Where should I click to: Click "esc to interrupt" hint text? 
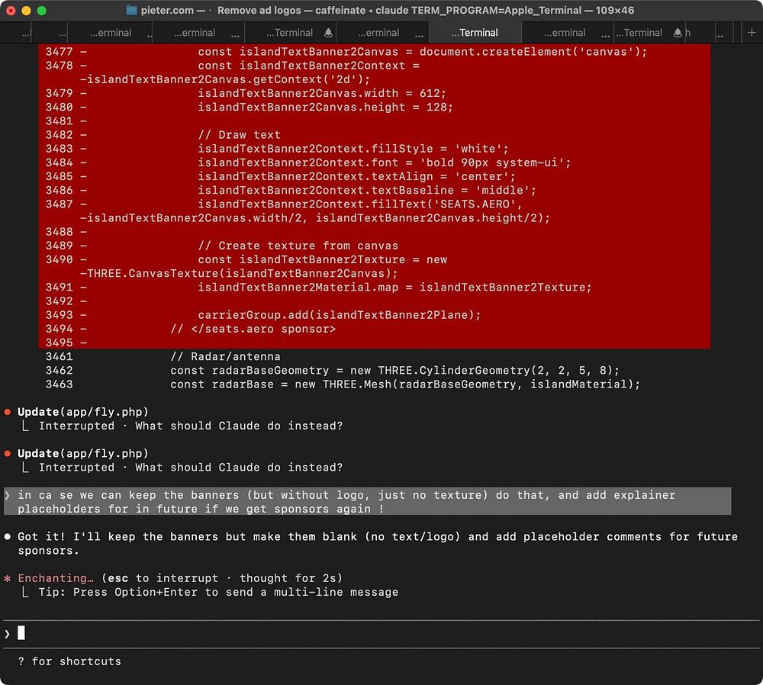click(163, 578)
